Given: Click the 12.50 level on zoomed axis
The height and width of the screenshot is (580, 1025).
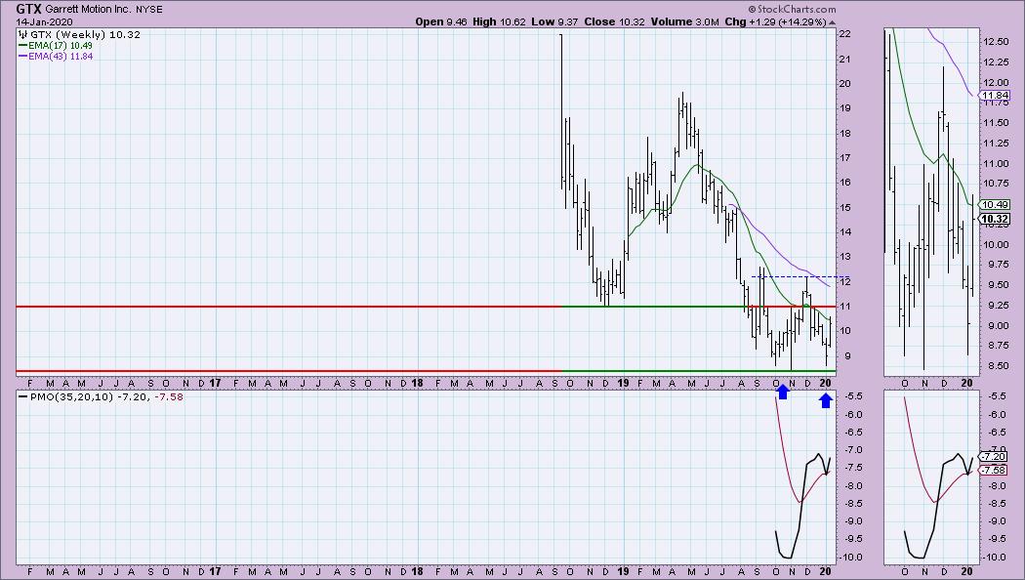Looking at the screenshot, I should pyautogui.click(x=995, y=42).
